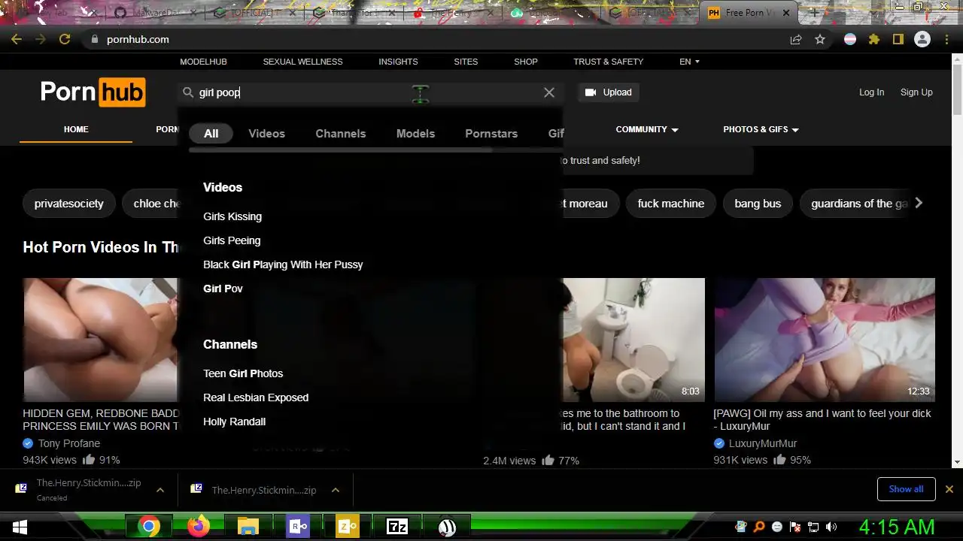
Task: Click the thumbs-up icon next to 77%
Action: click(x=548, y=460)
